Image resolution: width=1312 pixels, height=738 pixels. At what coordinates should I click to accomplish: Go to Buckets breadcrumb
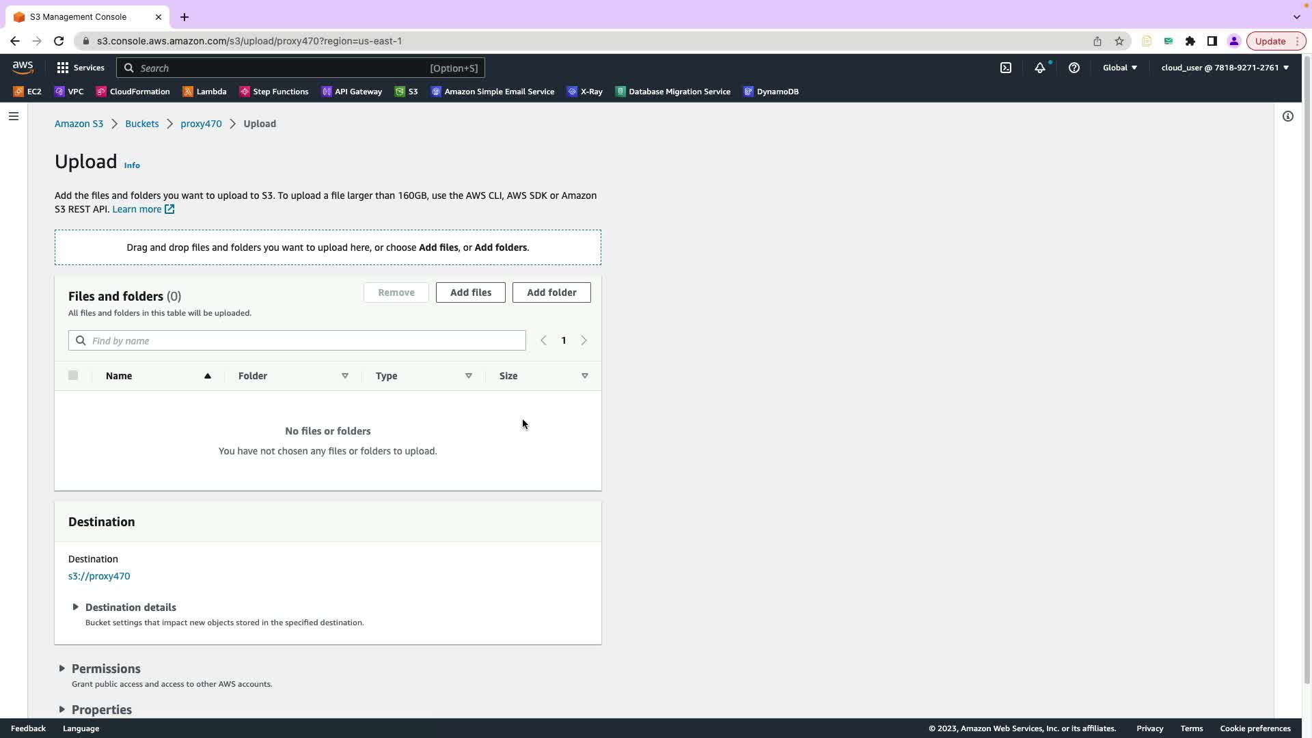(x=141, y=124)
